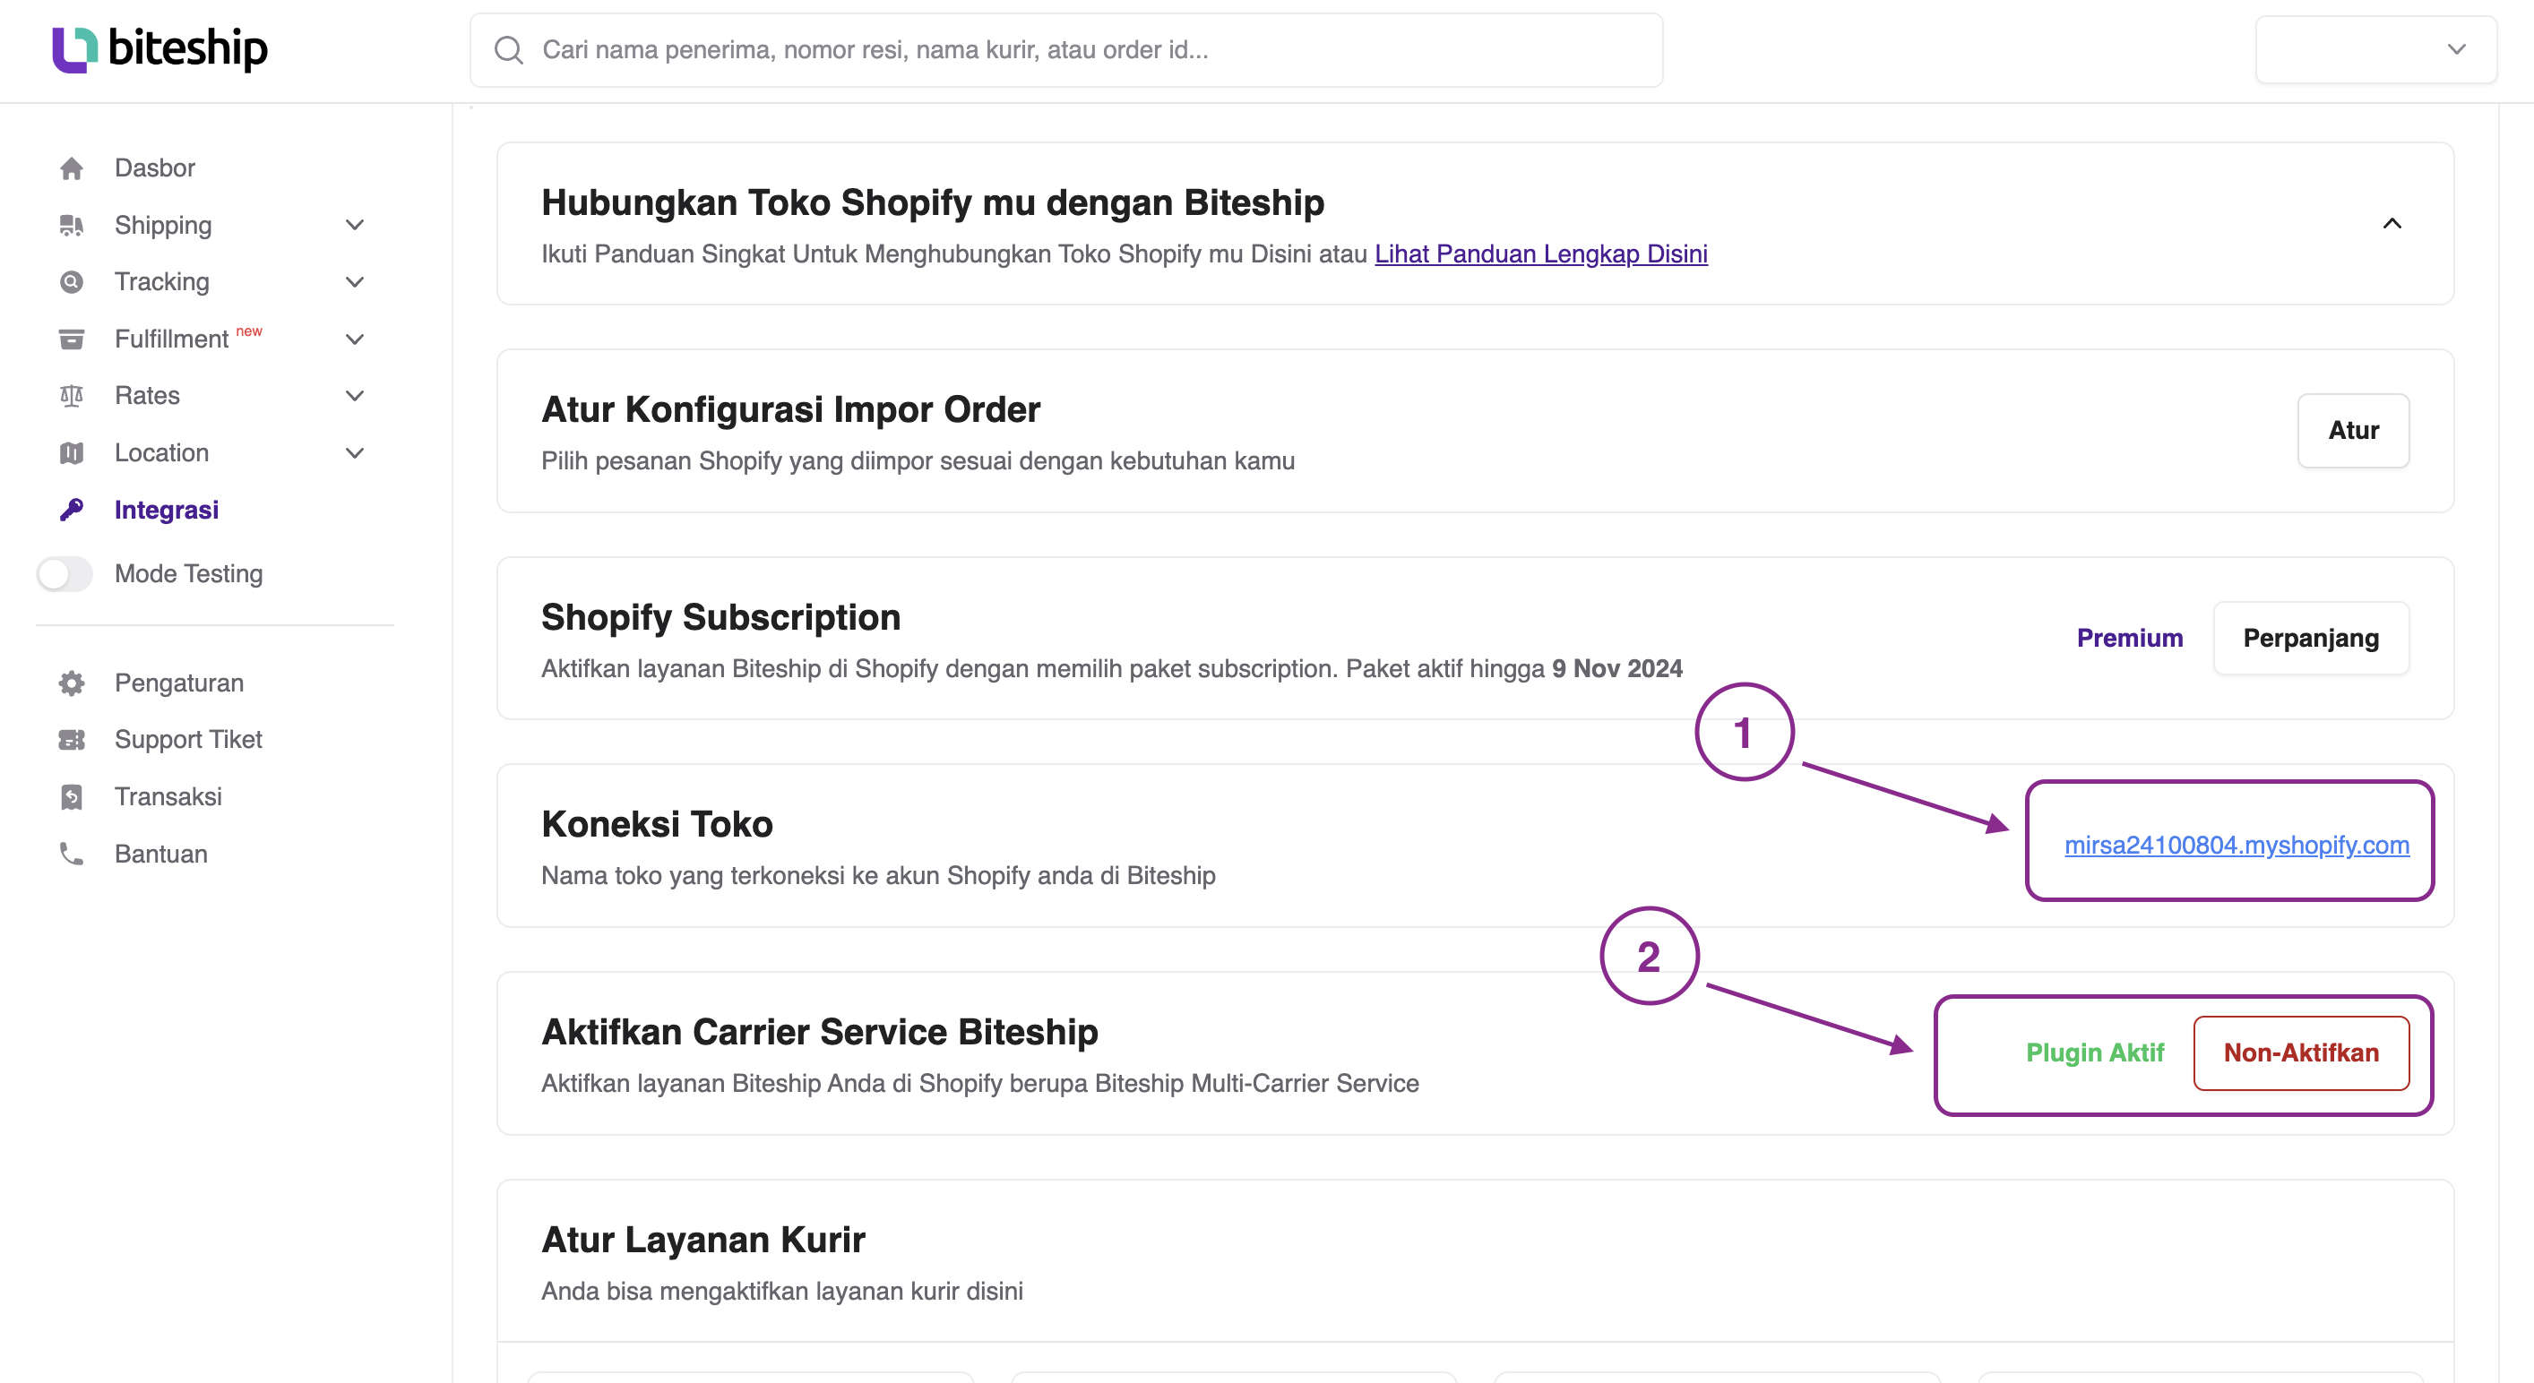Go to Support Tiket page

pos(188,740)
